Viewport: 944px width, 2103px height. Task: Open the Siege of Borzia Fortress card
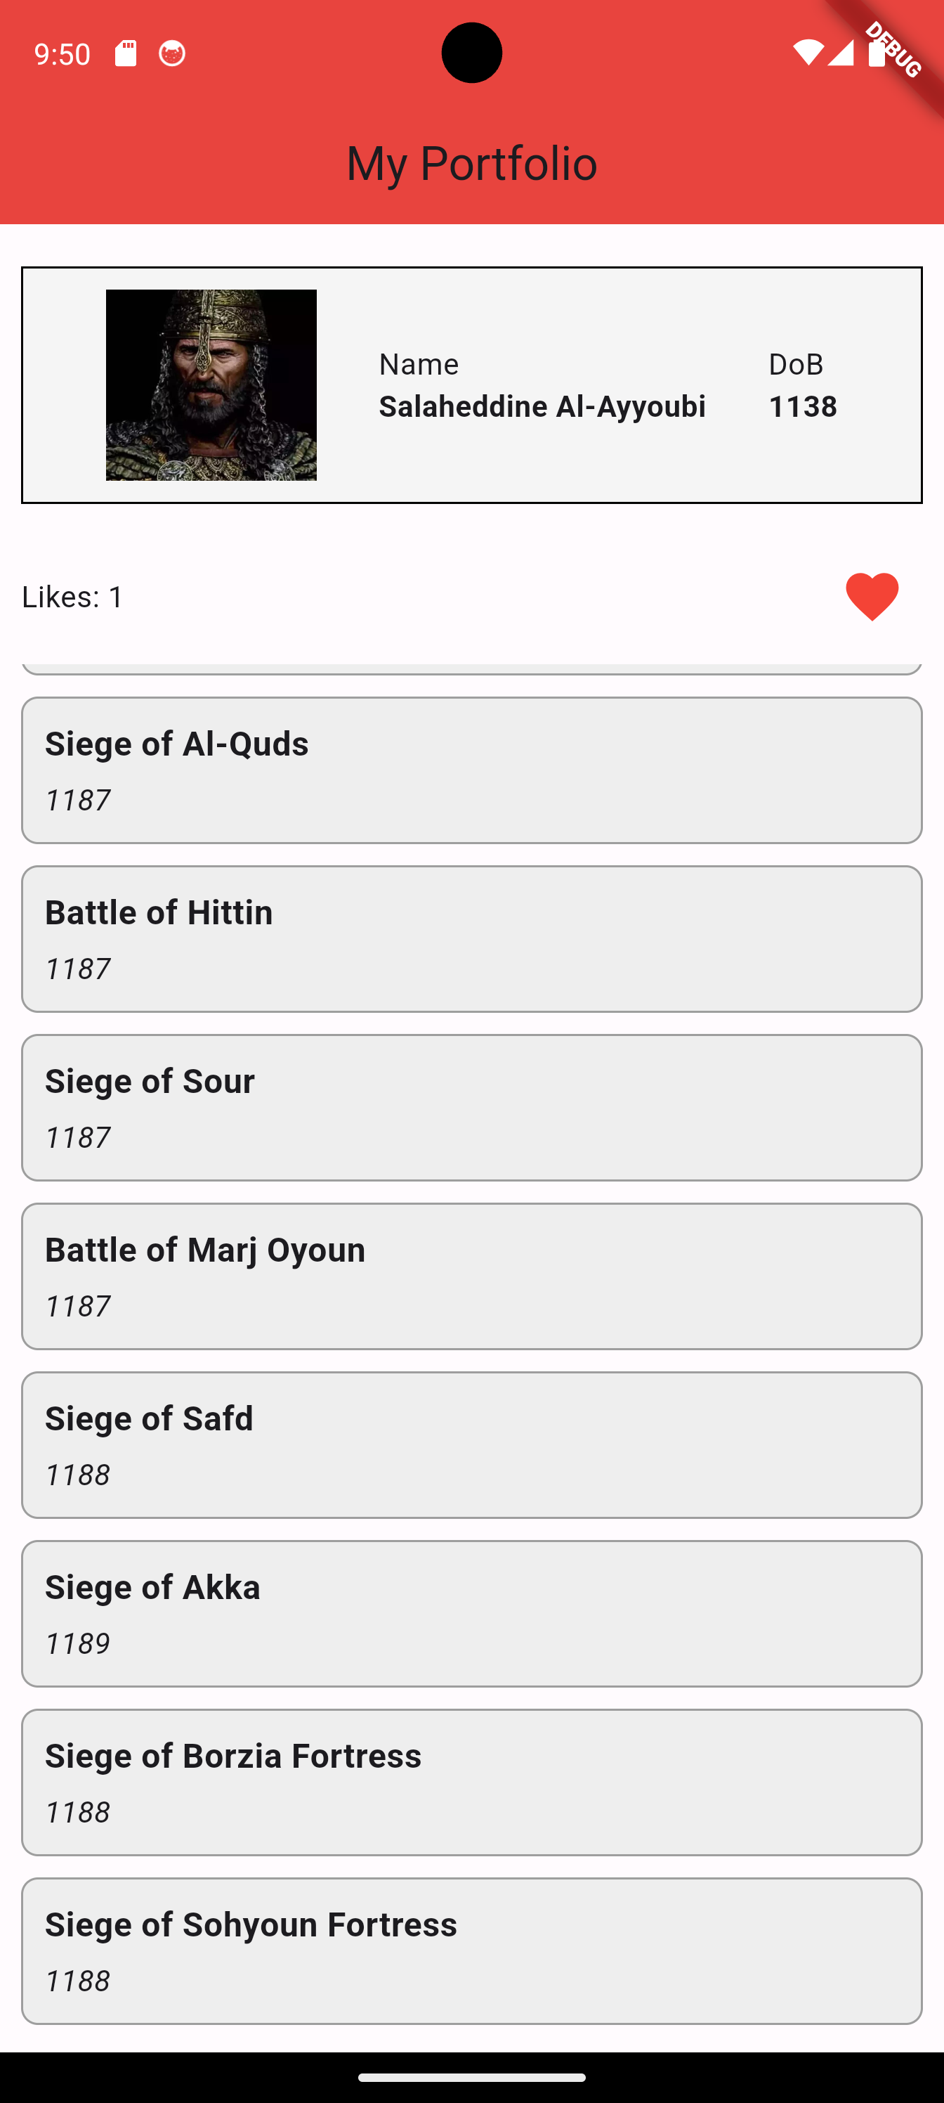click(471, 1782)
